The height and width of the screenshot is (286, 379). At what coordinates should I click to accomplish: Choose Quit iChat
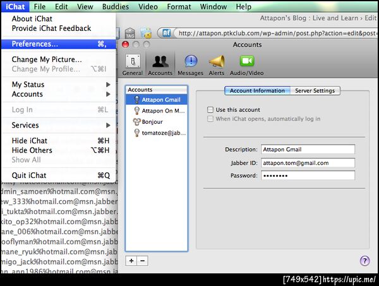pos(59,176)
